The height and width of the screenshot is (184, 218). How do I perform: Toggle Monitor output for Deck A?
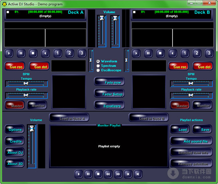click(x=37, y=105)
